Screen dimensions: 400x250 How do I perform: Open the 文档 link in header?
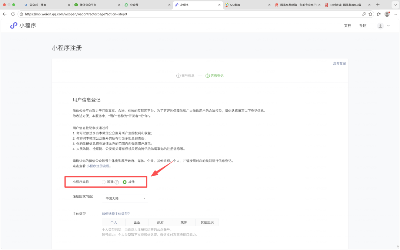pyautogui.click(x=347, y=26)
